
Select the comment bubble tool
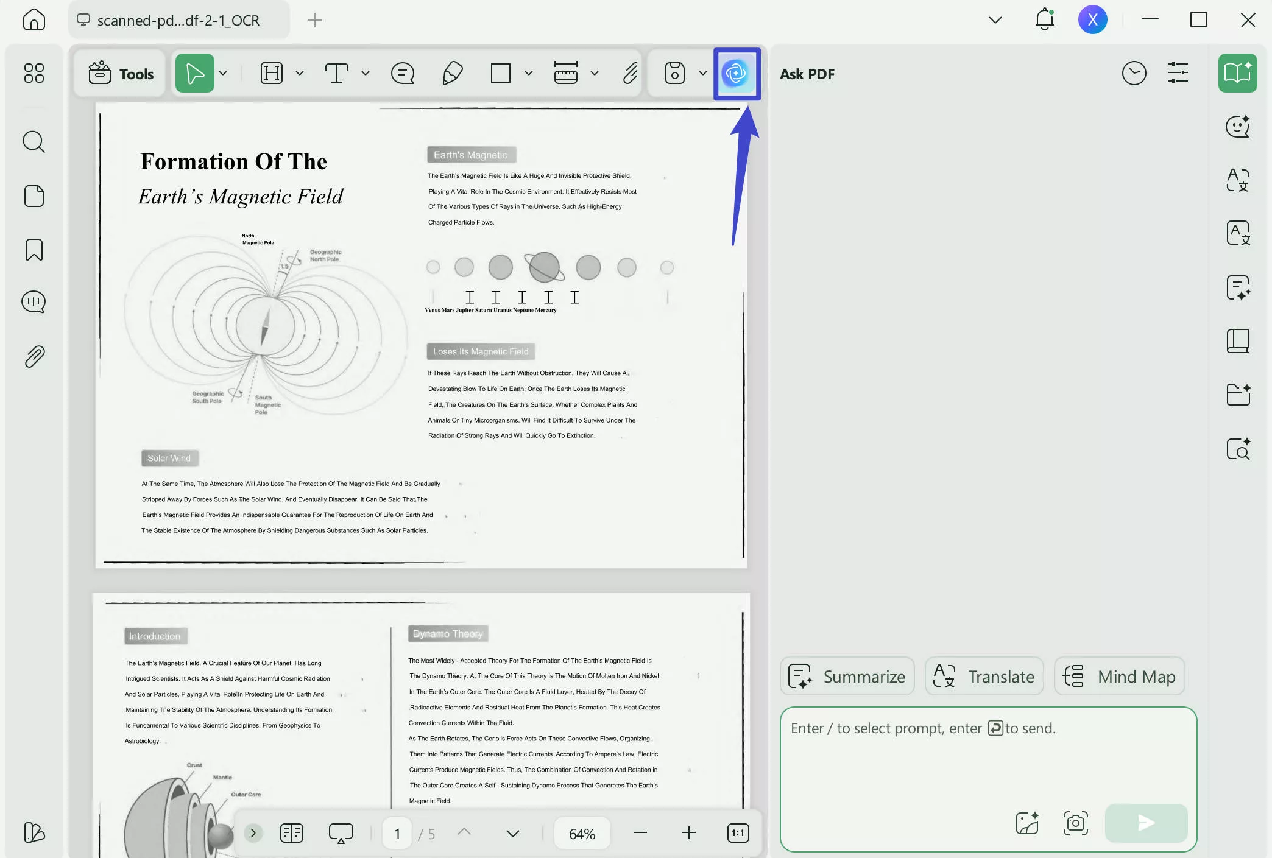402,74
